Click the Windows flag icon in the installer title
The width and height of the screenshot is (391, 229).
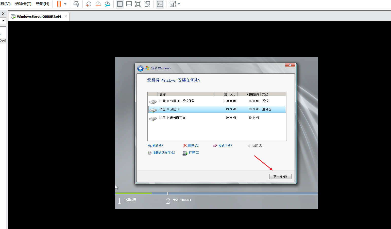click(147, 68)
